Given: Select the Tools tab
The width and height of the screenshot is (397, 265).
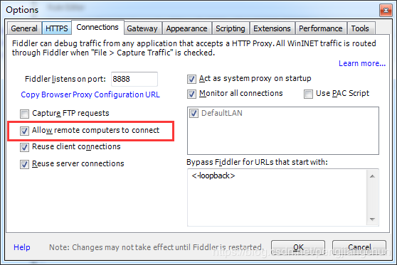Looking at the screenshot, I should point(360,28).
